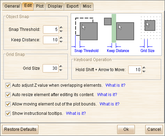Viewport: 165px width, 136px height.
Task: Increase Snap Threshold with up arrow
Action: 61,27
